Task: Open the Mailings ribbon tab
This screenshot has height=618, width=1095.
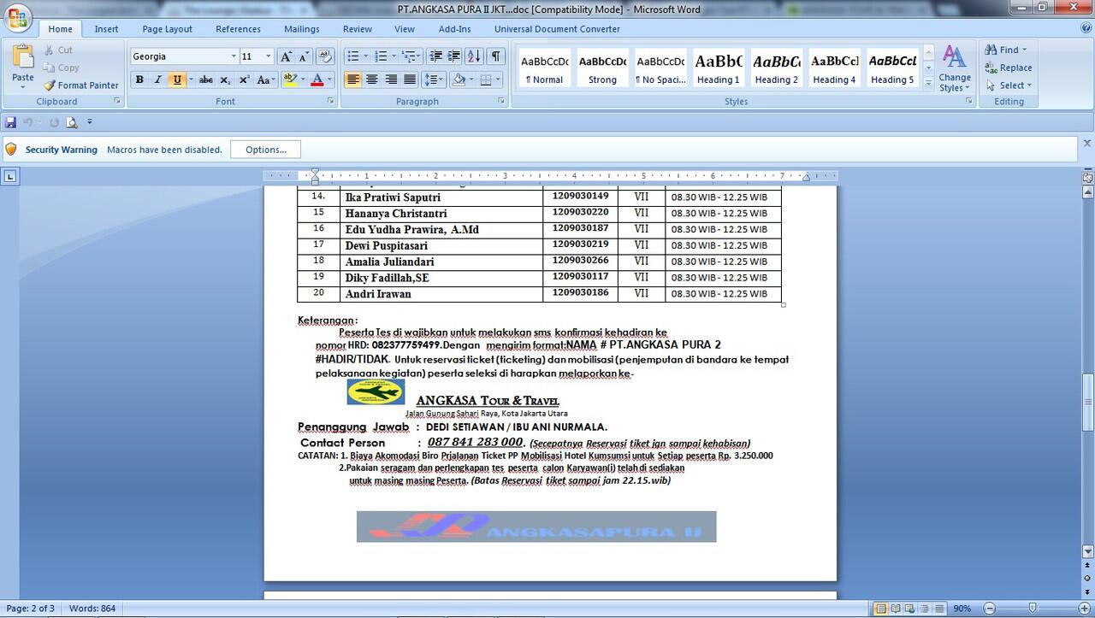Action: click(302, 29)
